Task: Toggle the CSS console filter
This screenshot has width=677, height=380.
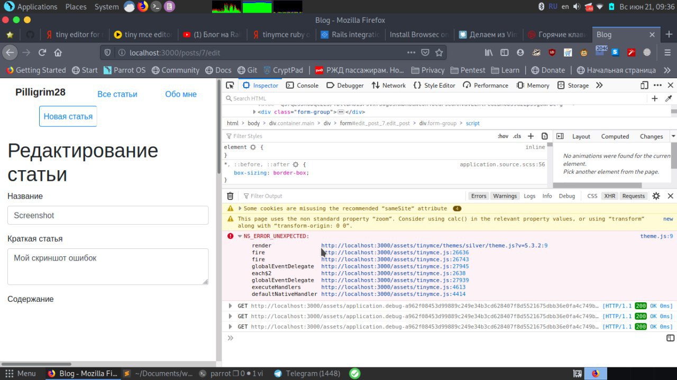Action: pyautogui.click(x=592, y=196)
